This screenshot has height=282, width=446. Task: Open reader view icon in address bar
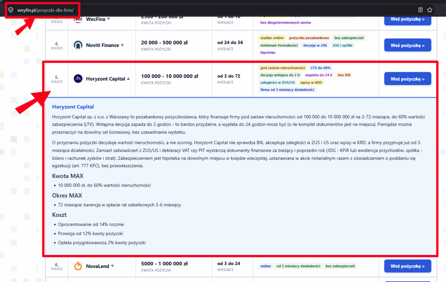[420, 10]
